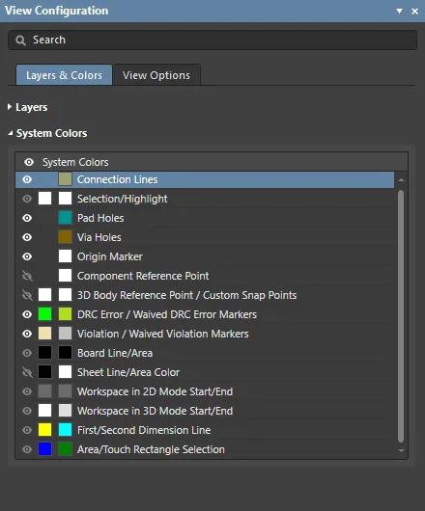Toggle visibility of all System Colors
This screenshot has height=511, width=425.
coord(29,162)
